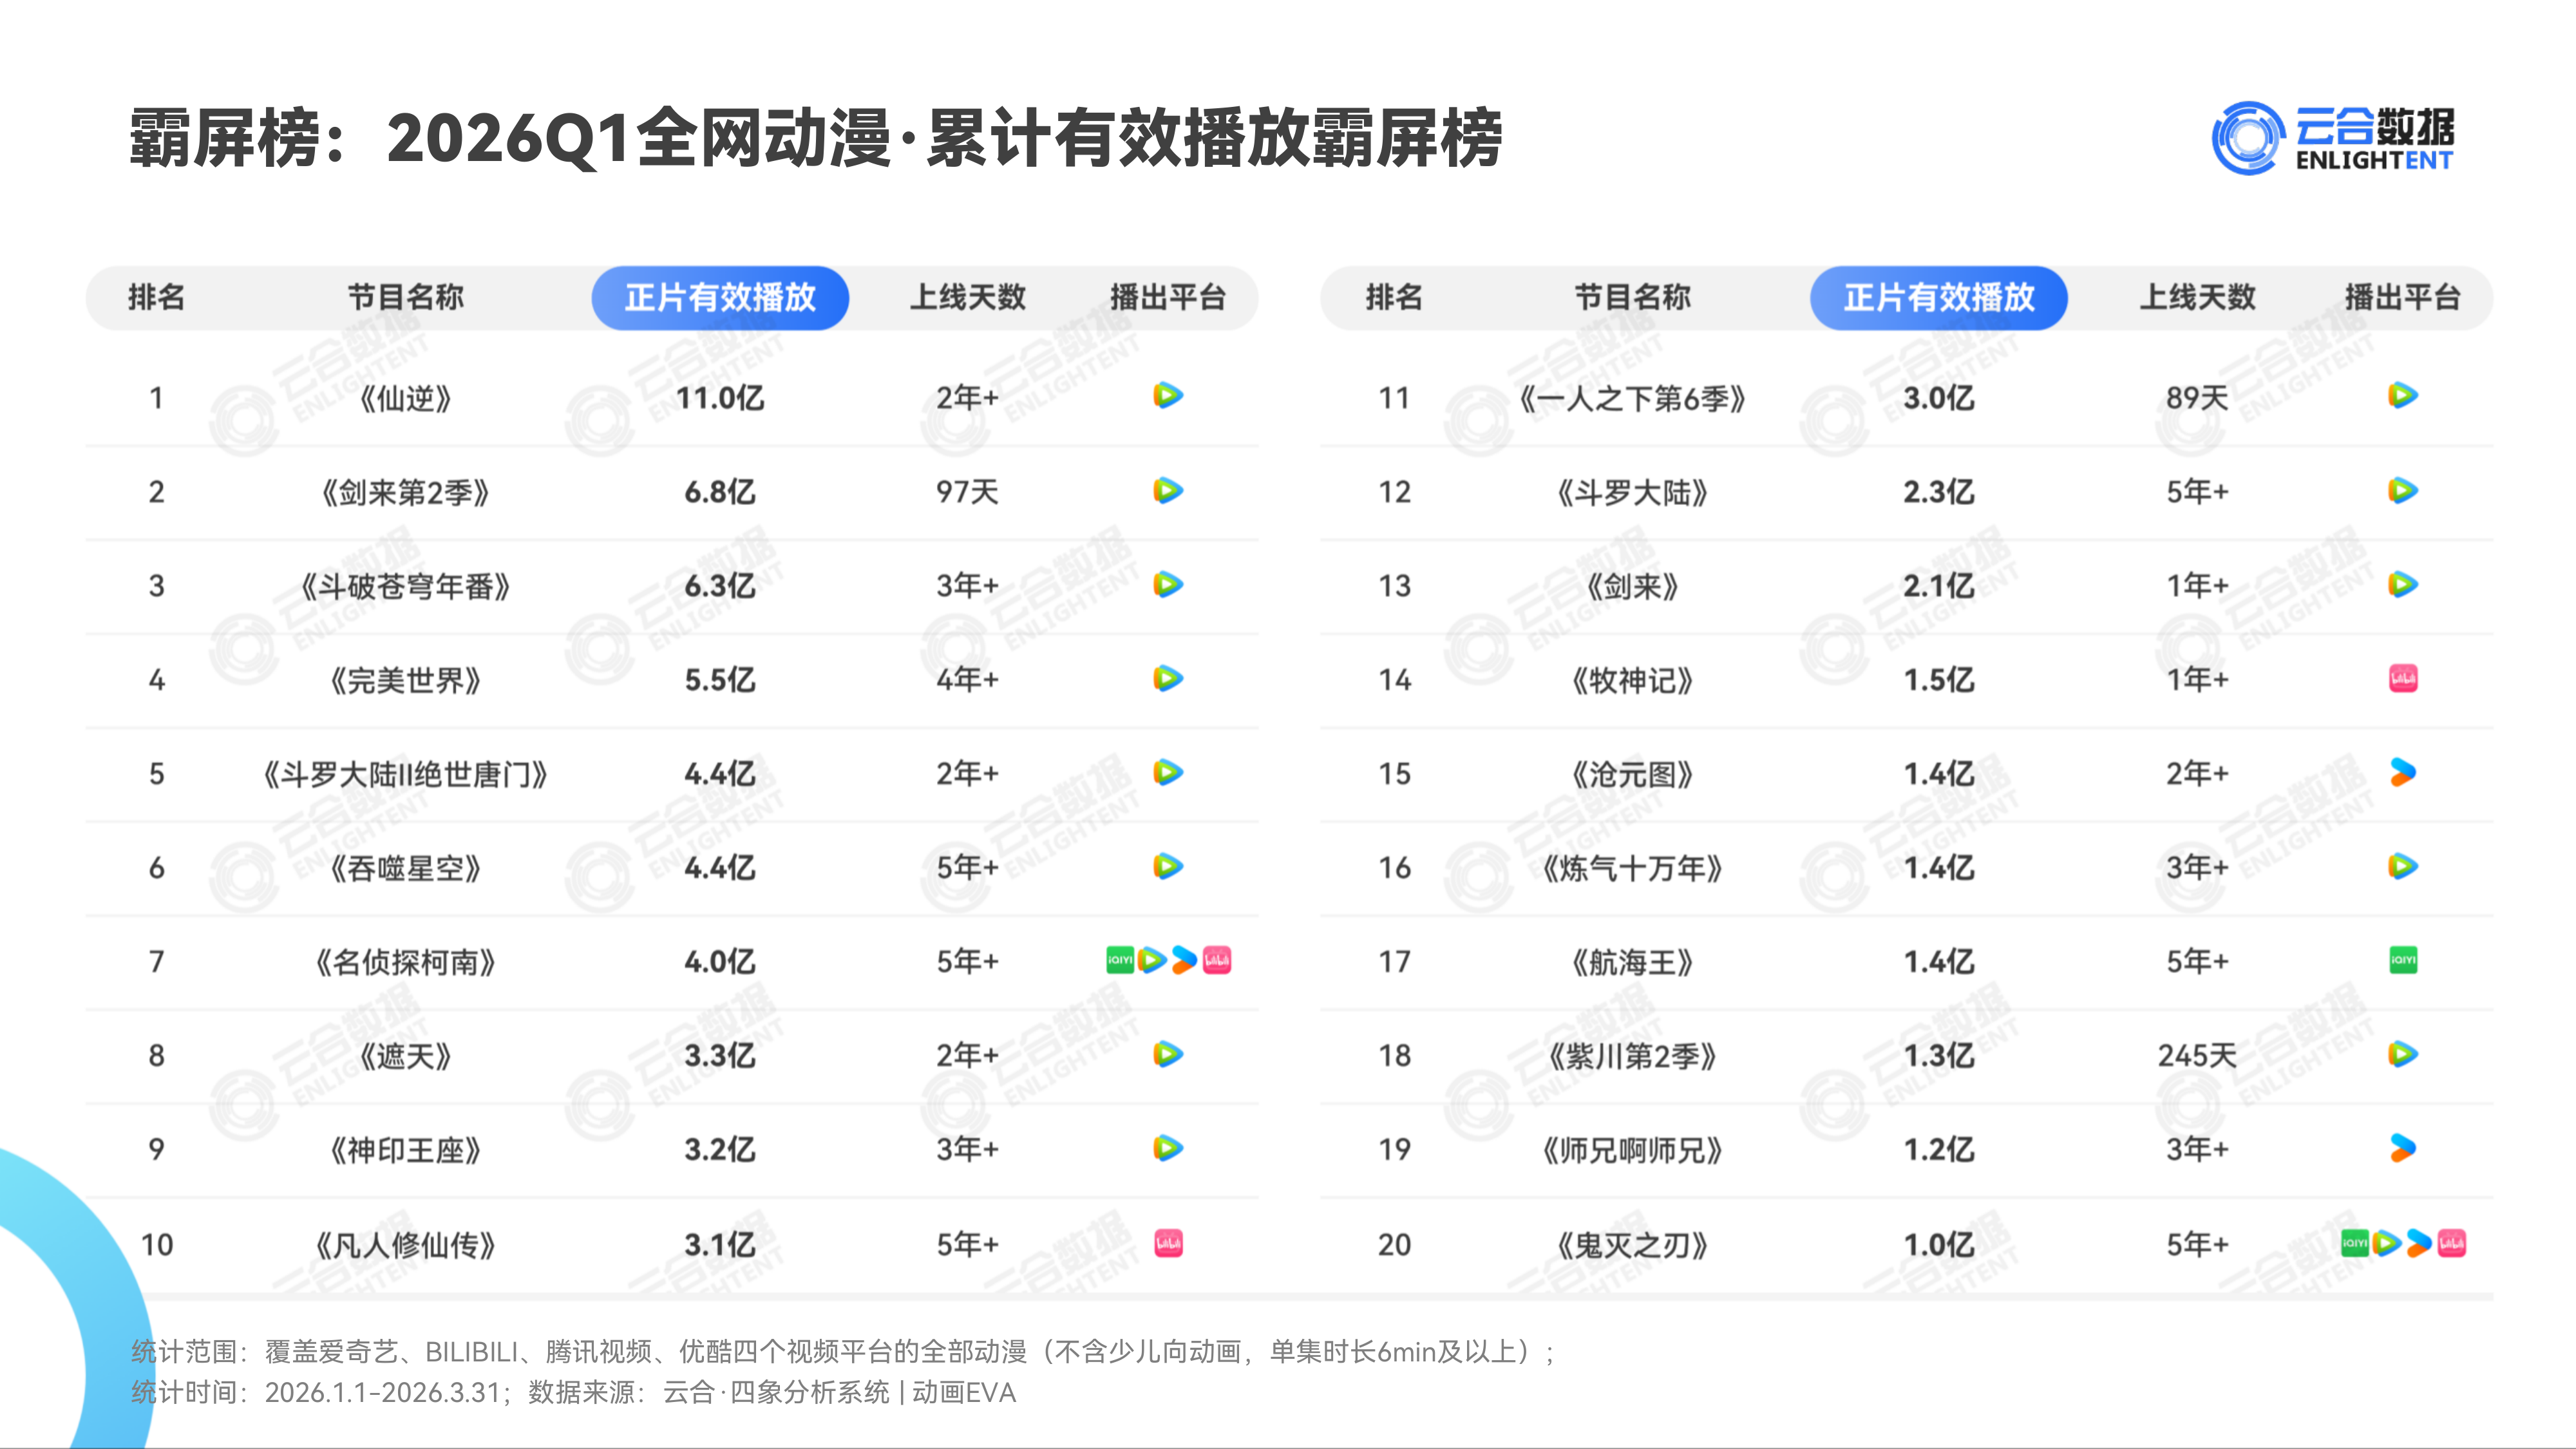Viewport: 2576px width, 1449px height.
Task: Click the title 《斗罗大陆II绝世唐门》
Action: (405, 774)
